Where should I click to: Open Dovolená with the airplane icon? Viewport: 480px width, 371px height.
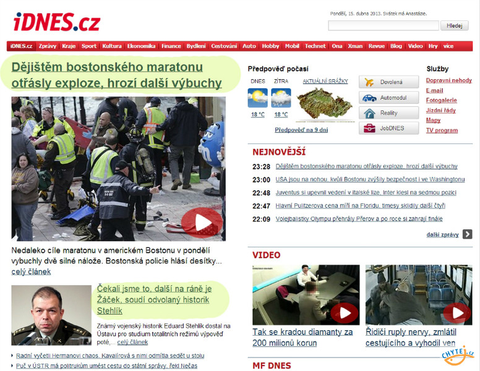389,82
